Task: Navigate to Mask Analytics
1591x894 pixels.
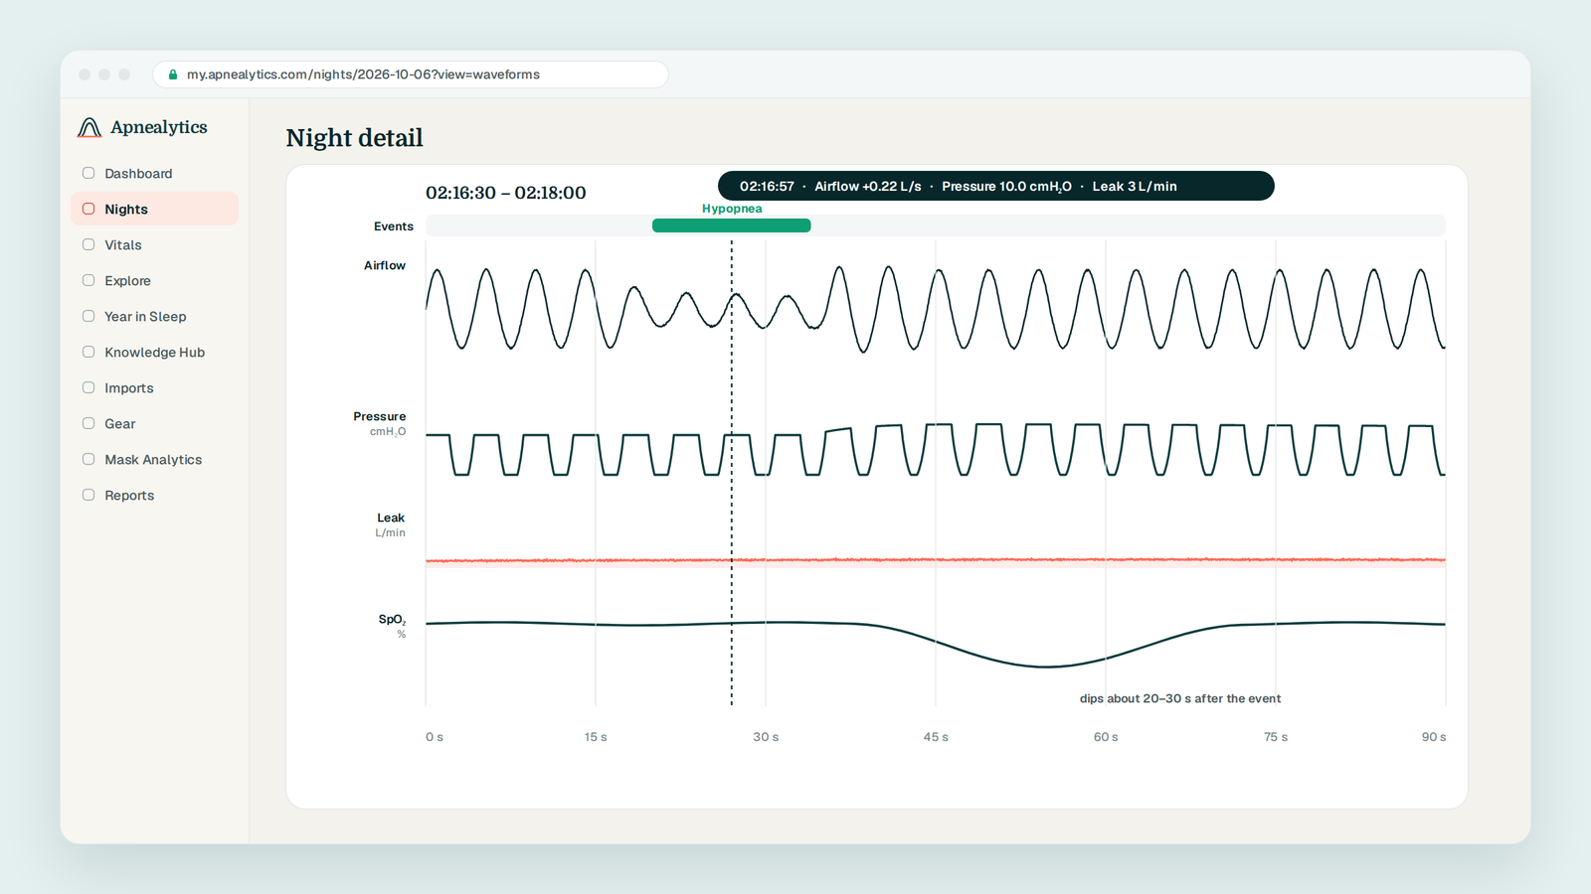Action: pyautogui.click(x=154, y=459)
